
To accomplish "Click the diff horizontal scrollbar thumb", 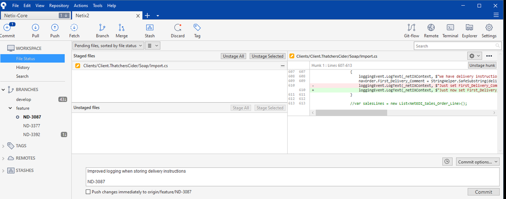I will [351, 112].
